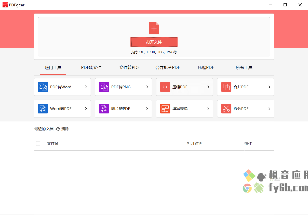
Task: Go to the 压缩PDF tab
Action: click(206, 68)
